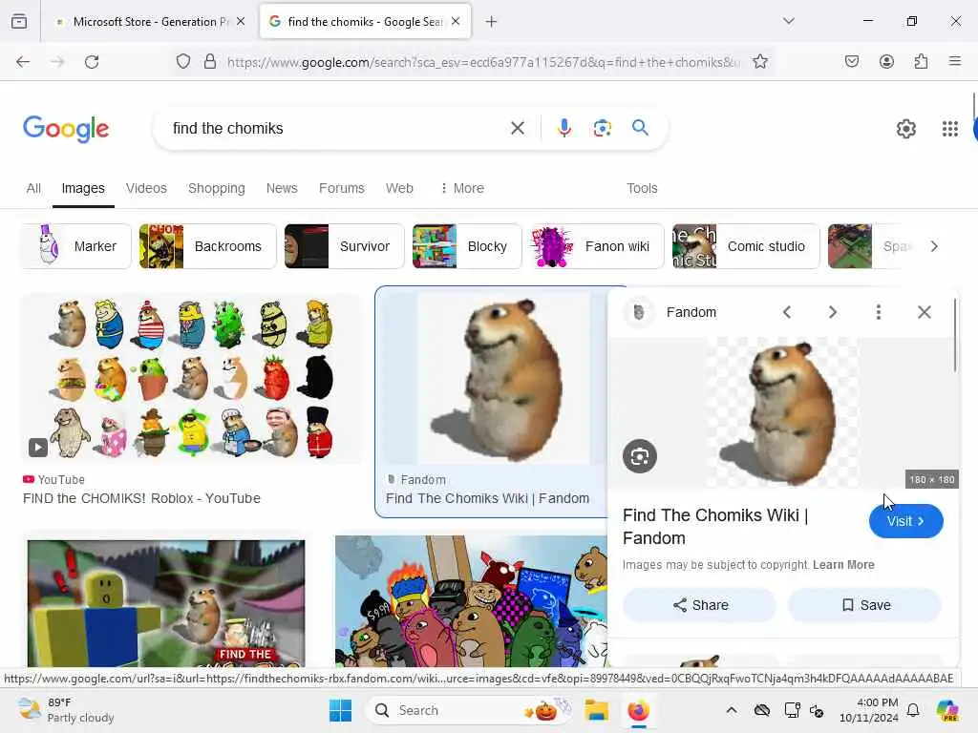Share the previewed image

click(700, 605)
